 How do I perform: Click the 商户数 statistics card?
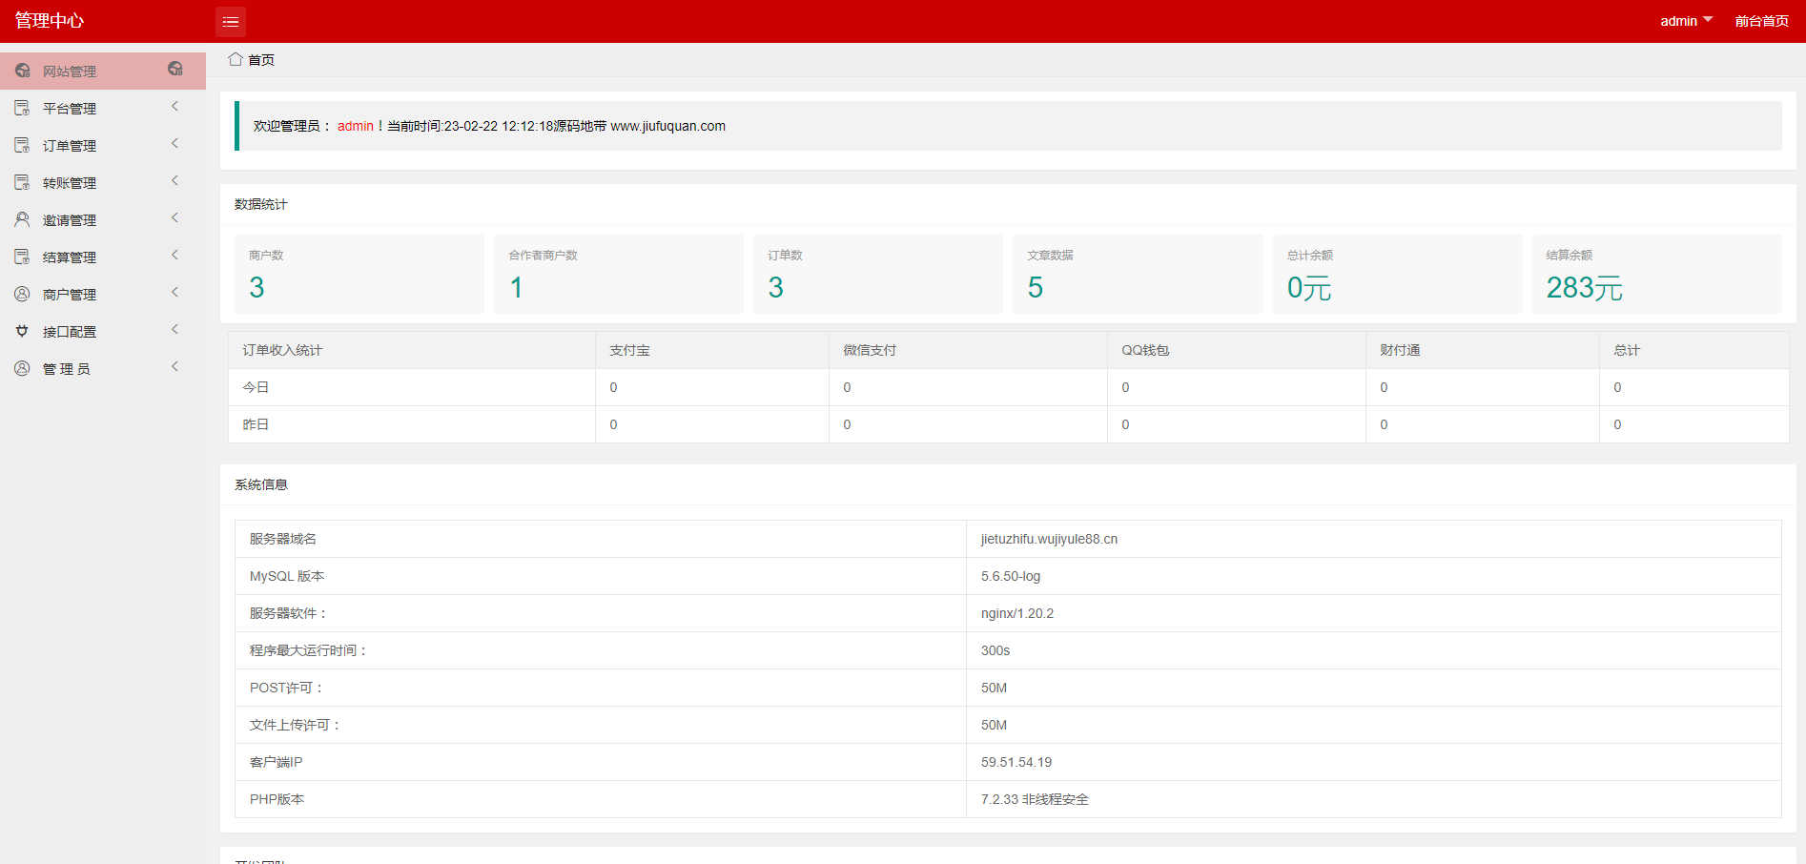[359, 275]
